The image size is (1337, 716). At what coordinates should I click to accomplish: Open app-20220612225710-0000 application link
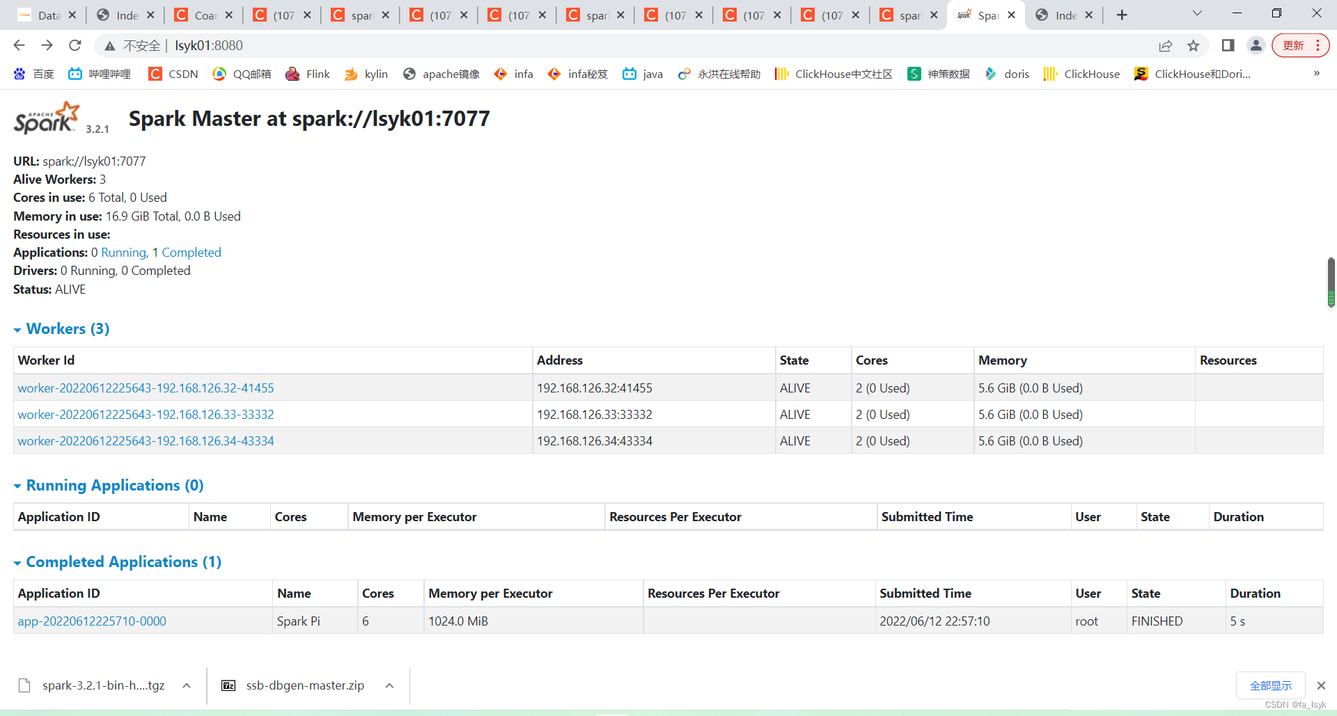(92, 621)
